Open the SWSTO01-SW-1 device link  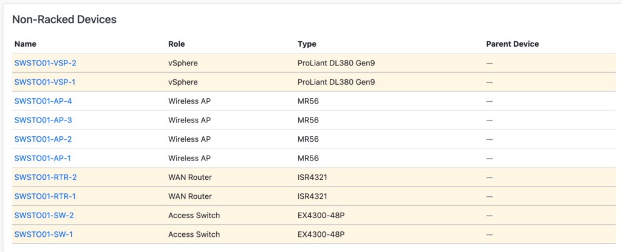click(x=44, y=234)
